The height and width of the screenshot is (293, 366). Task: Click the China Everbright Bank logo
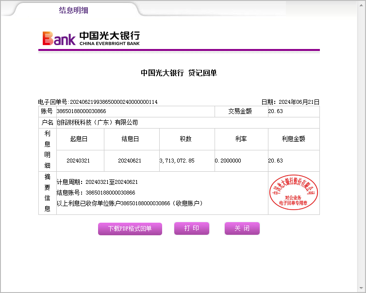tap(91, 38)
